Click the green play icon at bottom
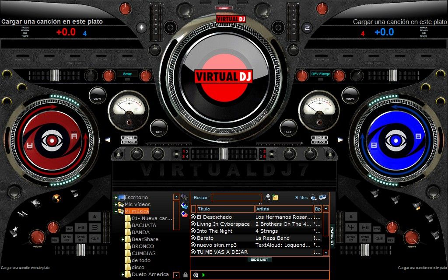Viewport: 448px width, 280px height. [x=203, y=275]
